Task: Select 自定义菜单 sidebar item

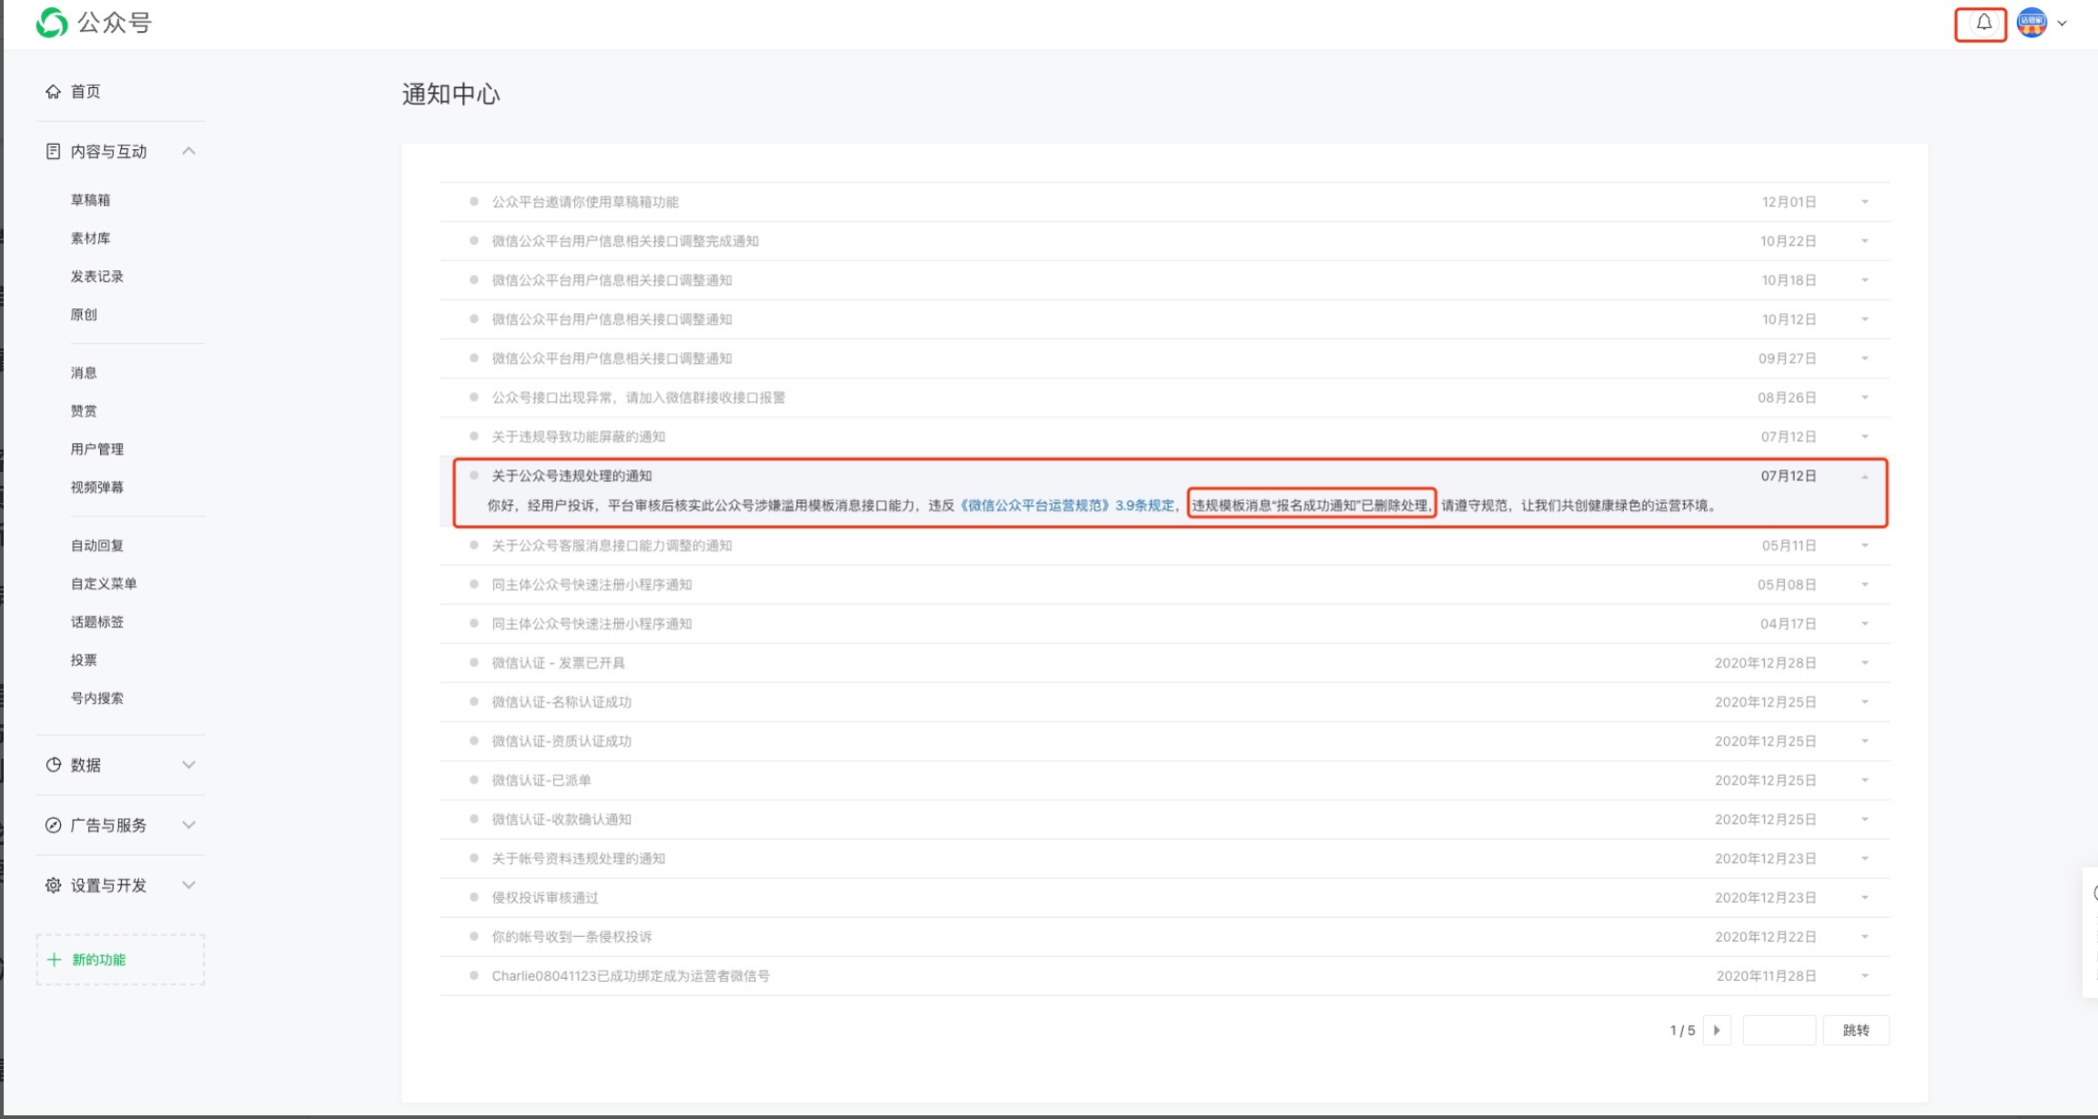Action: tap(104, 584)
